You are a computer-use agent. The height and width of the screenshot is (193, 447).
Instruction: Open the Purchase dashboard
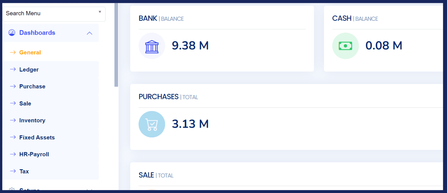point(32,86)
